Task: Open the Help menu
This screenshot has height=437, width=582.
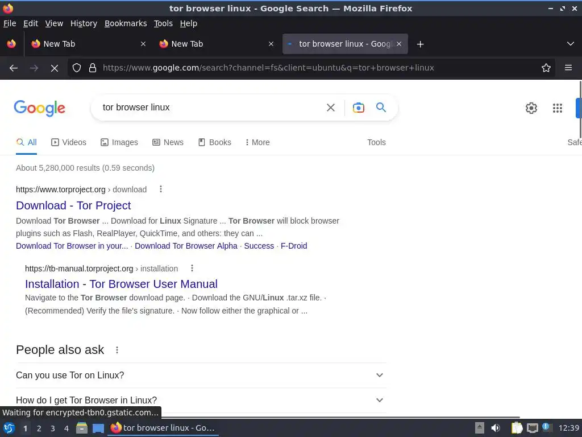Action: (189, 23)
